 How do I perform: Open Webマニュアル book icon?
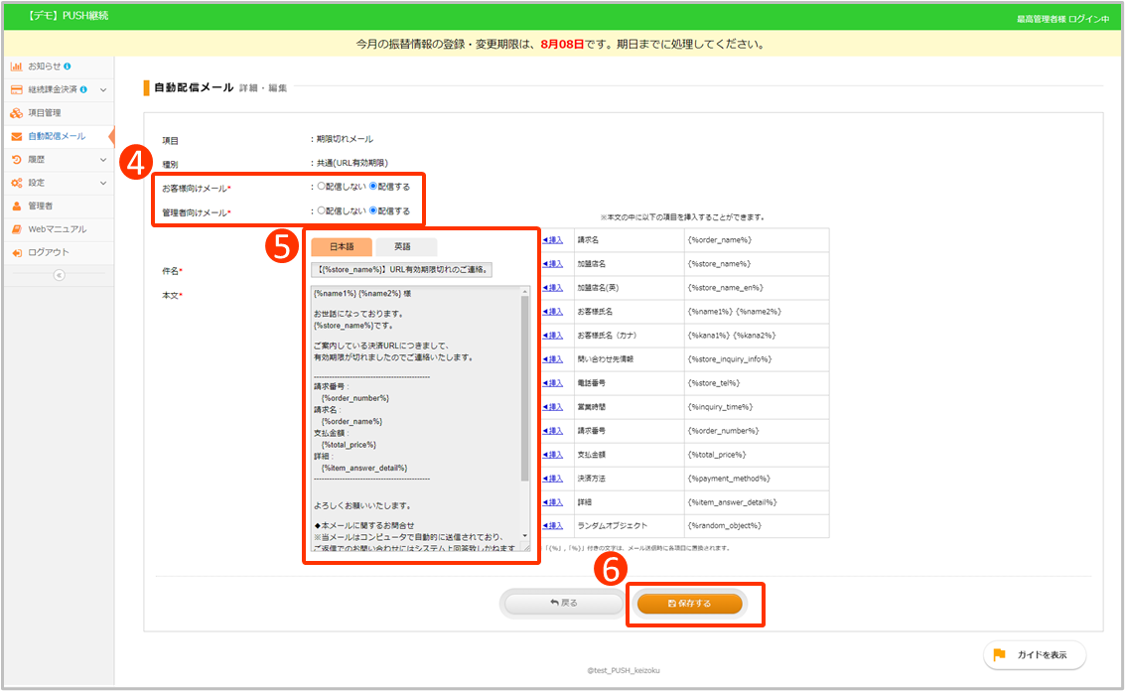tap(16, 229)
